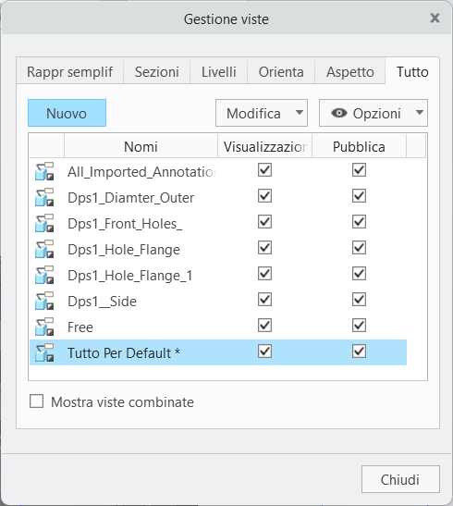453x506 pixels.
Task: Click the All_Imported_Annotation row view icon
Action: [x=44, y=171]
